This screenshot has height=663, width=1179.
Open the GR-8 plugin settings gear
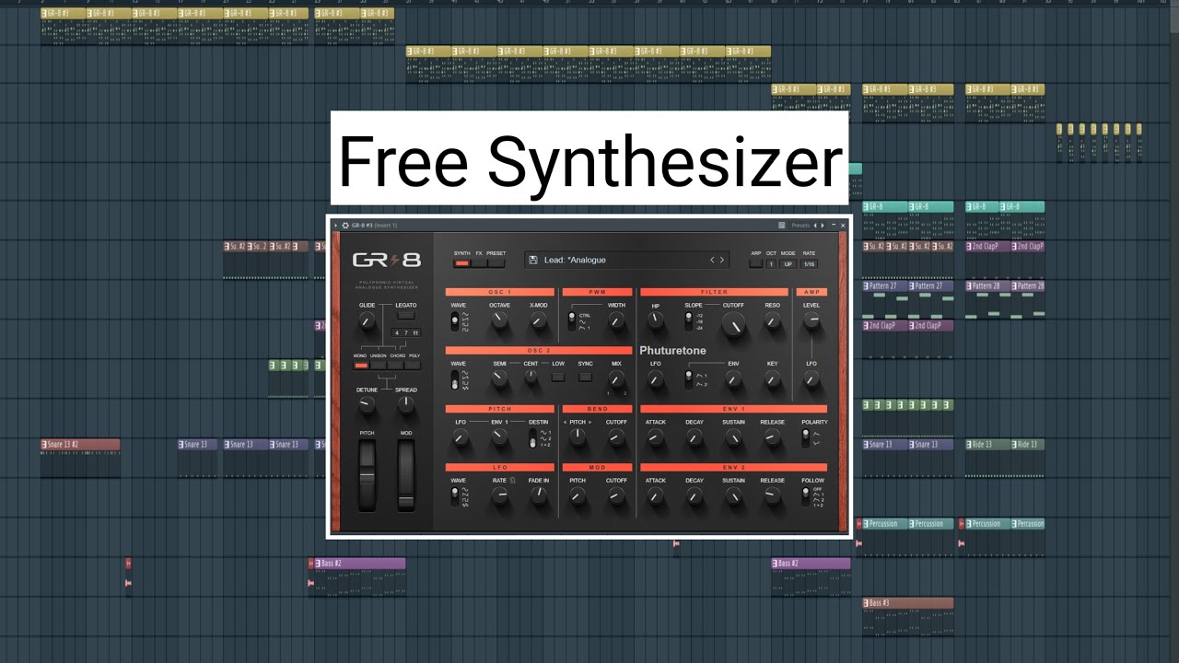tap(345, 225)
